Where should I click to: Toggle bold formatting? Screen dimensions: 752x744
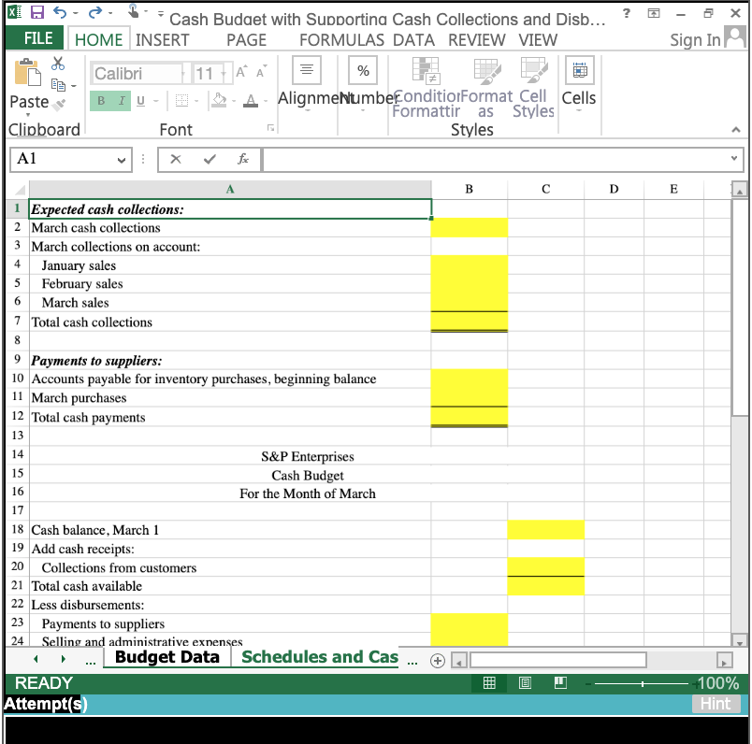tap(101, 100)
